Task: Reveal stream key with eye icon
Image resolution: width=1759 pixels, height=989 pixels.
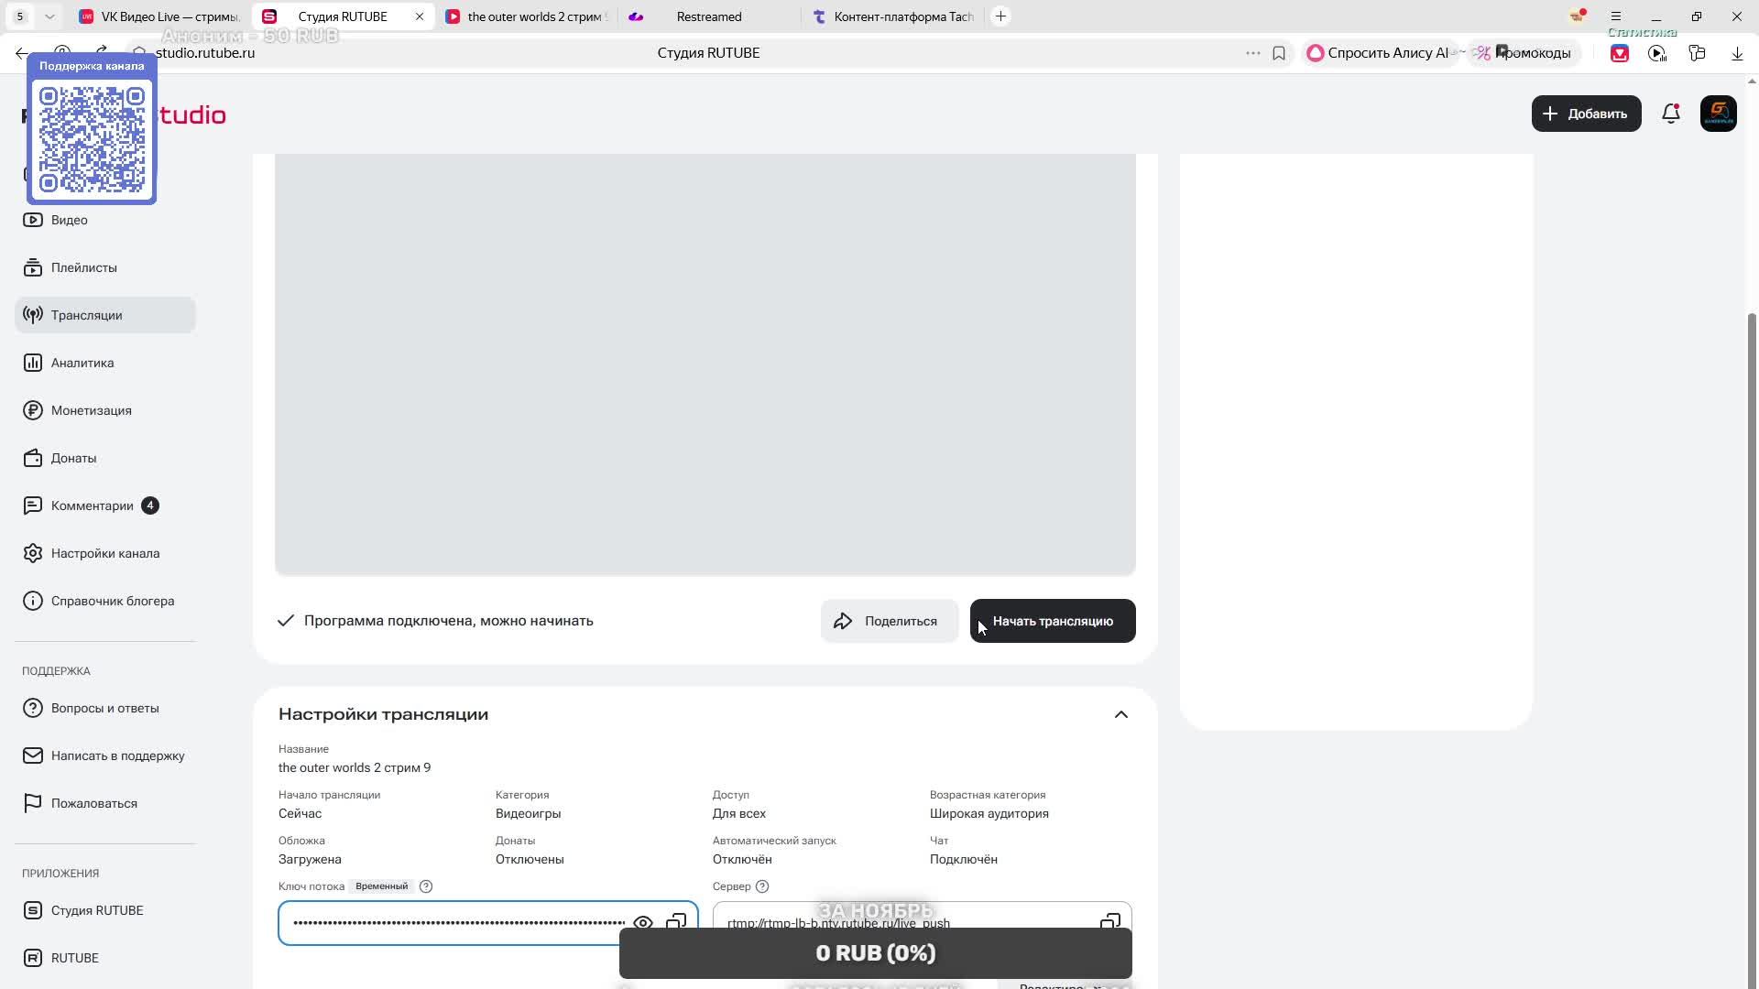Action: pos(643,922)
